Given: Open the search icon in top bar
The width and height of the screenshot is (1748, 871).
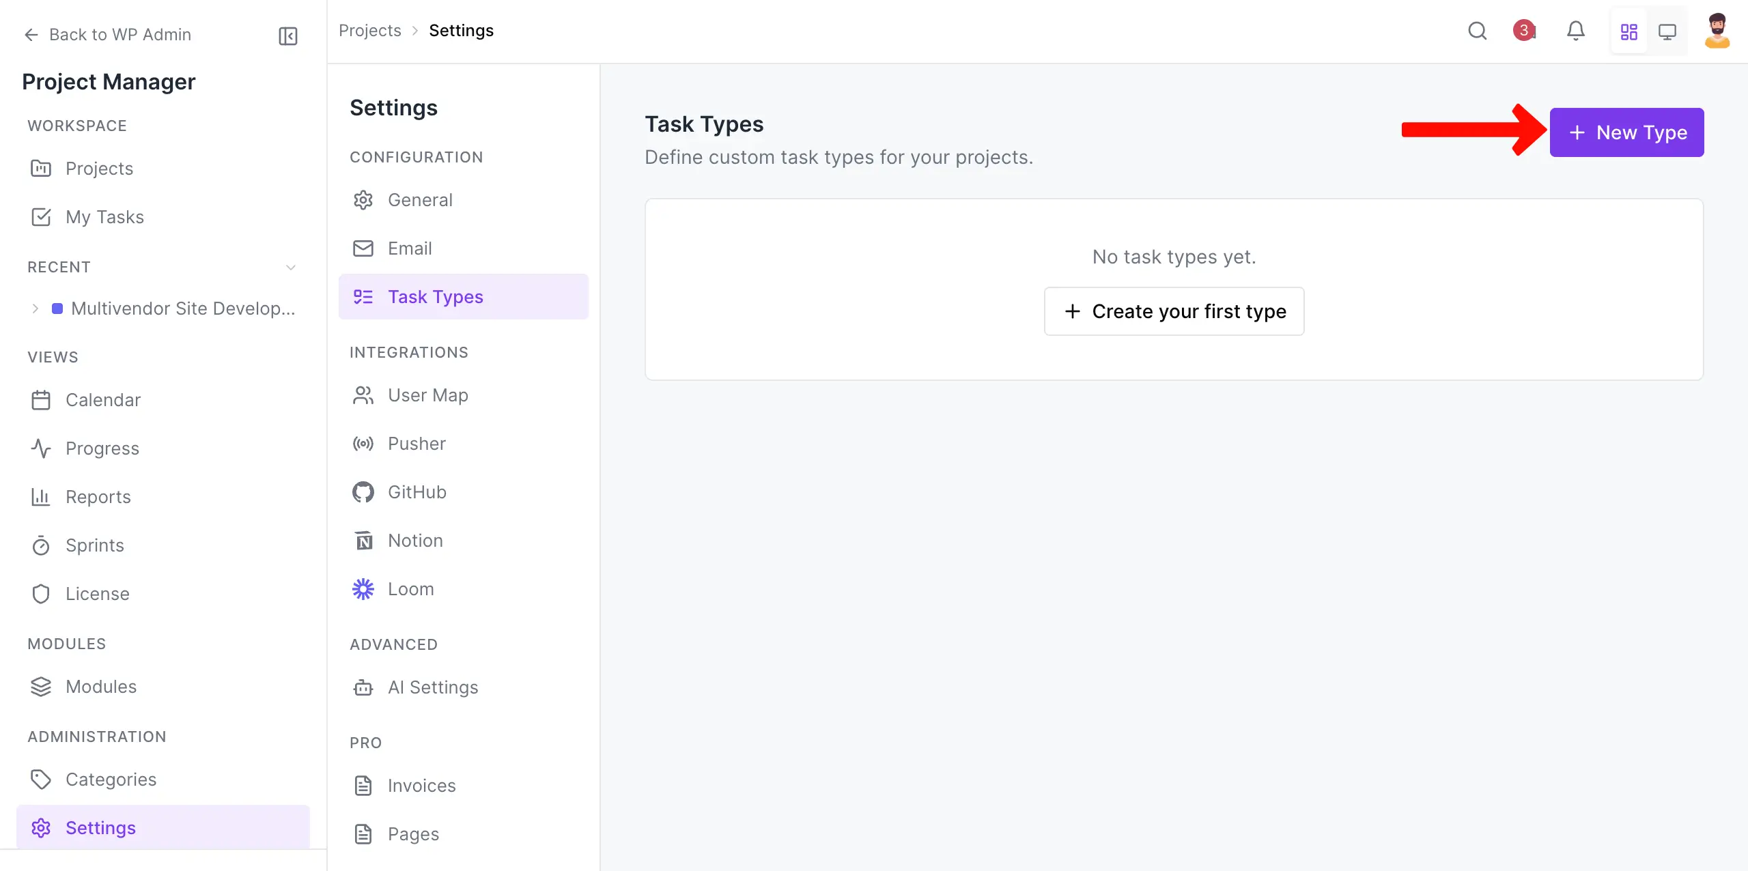Looking at the screenshot, I should 1477,31.
